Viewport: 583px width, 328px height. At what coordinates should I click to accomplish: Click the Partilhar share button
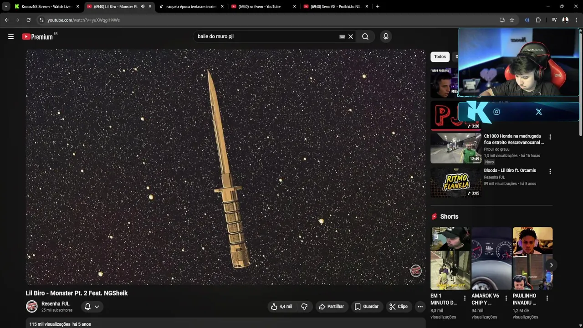(x=331, y=307)
